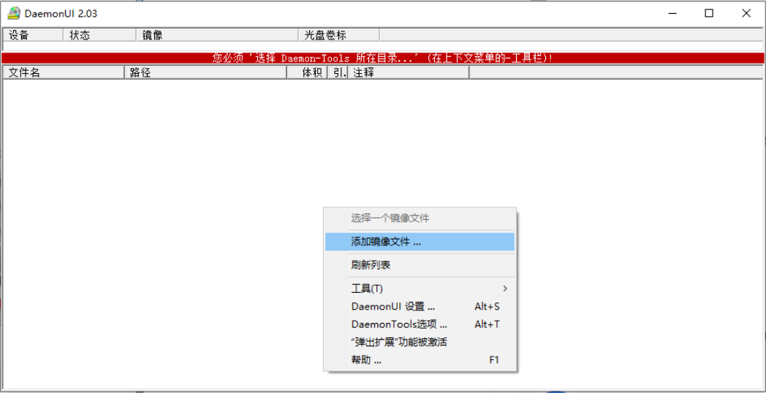
Task: Sort by 路径 column header
Action: (x=205, y=72)
